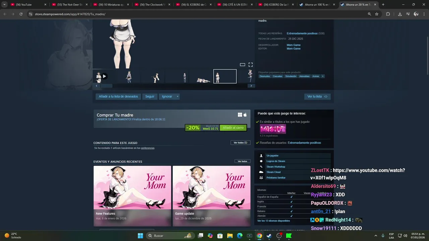Show hidden system tray icons
The height and width of the screenshot is (241, 429).
[x=375, y=236]
